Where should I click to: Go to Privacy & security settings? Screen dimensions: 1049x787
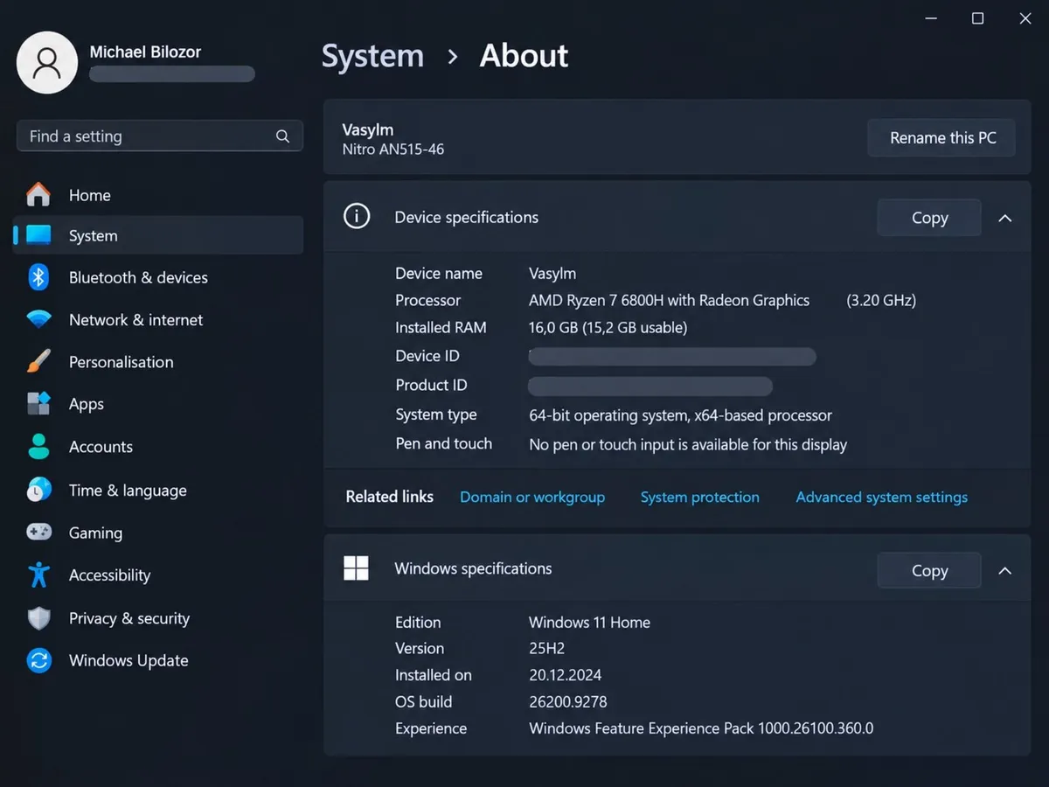pyautogui.click(x=158, y=617)
